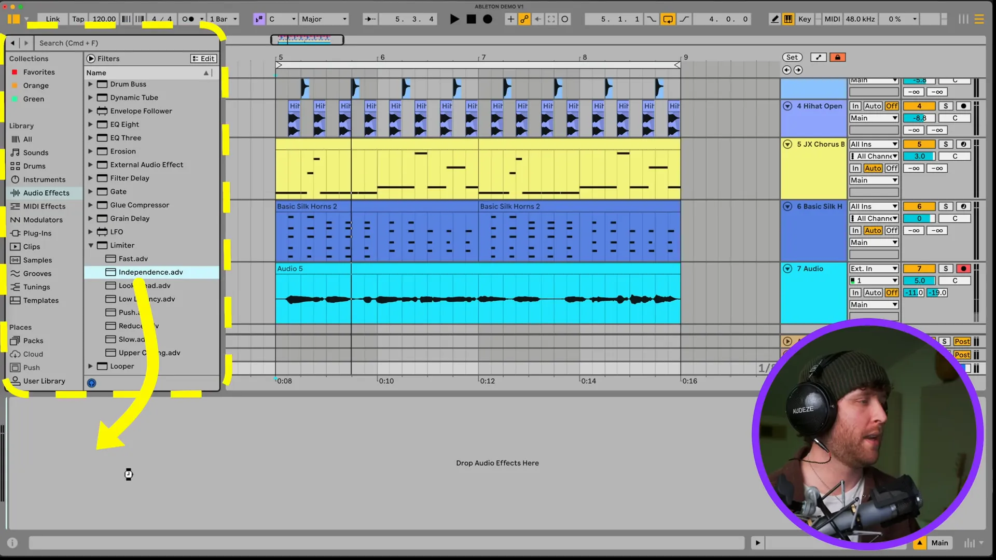Click the MIDI Arrangement Overdub plus icon

[510, 19]
